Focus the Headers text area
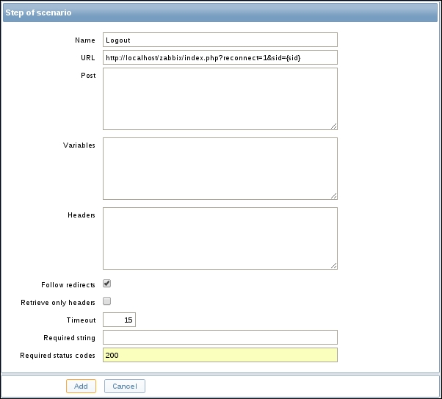442x399 pixels. point(220,238)
